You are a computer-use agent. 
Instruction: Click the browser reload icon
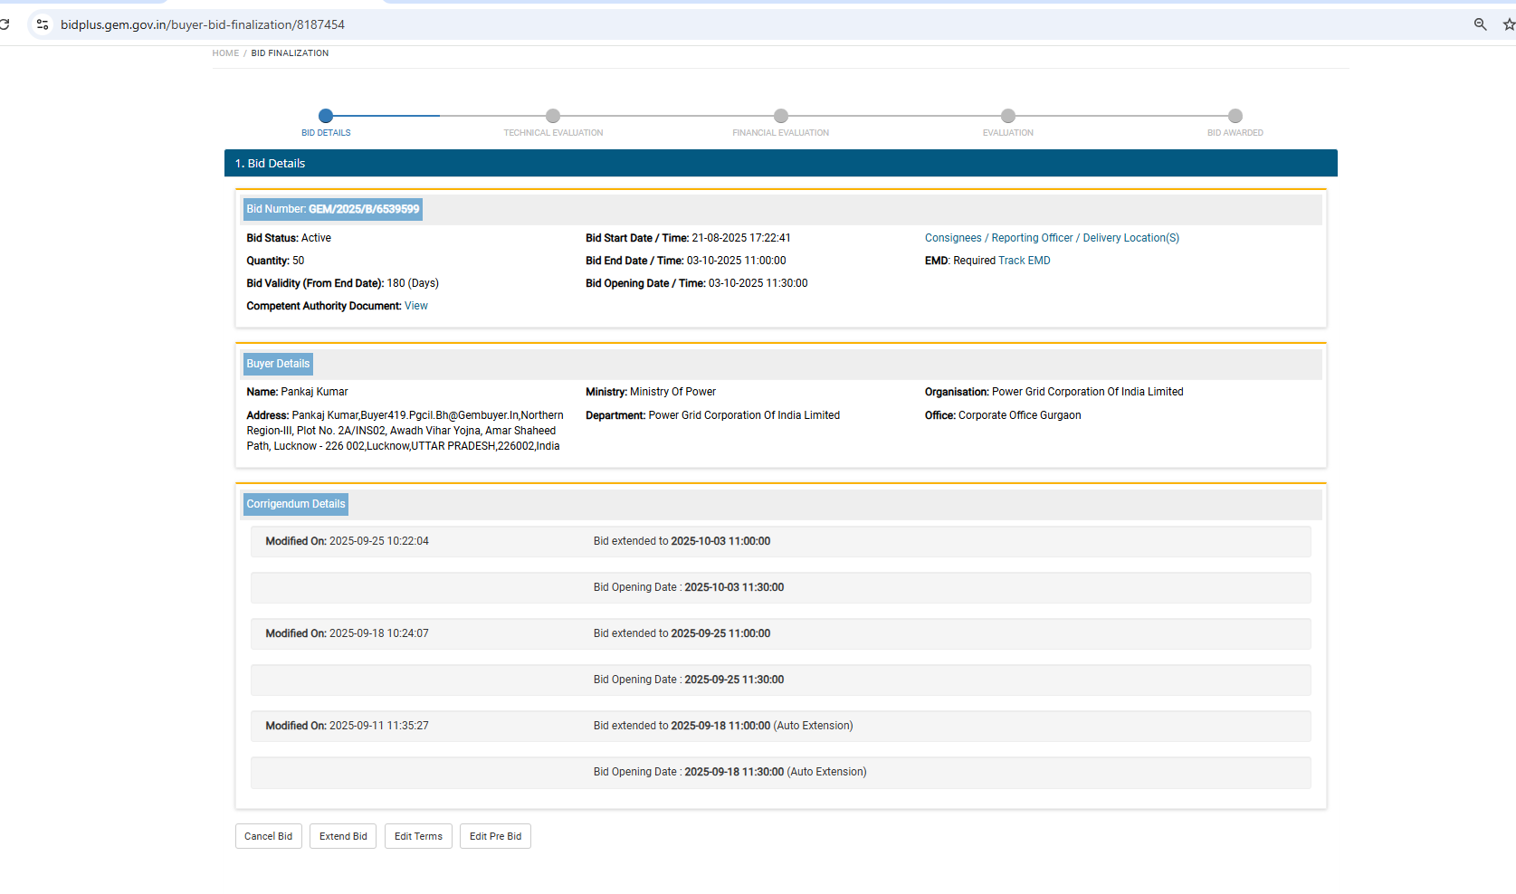[x=5, y=24]
